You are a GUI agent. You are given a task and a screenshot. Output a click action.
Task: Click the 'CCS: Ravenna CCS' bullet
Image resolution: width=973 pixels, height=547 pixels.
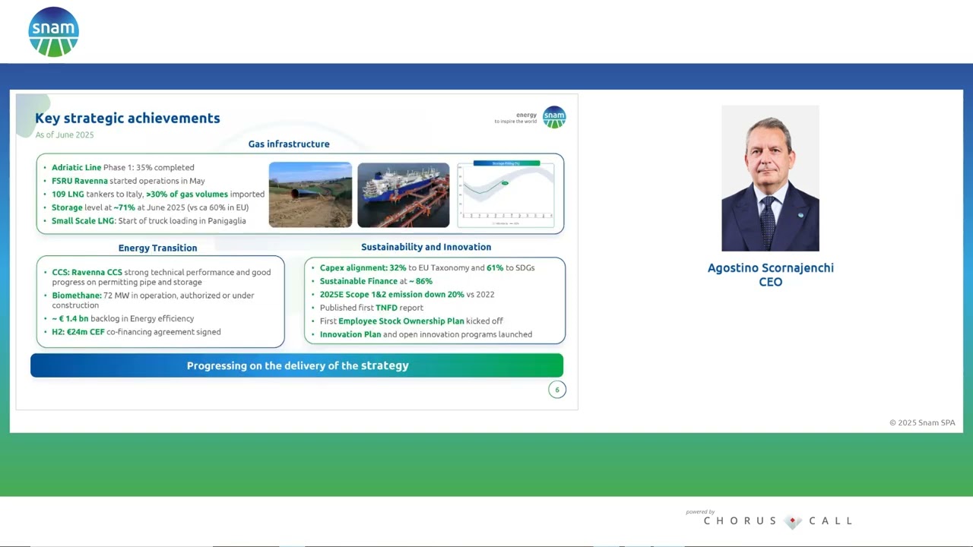(x=161, y=277)
